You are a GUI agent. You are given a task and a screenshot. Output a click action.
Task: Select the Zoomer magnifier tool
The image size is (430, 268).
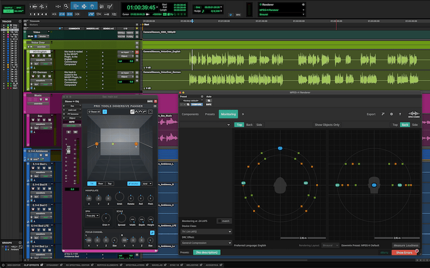tap(66, 6)
